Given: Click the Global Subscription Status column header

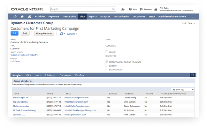Looking at the screenshot, I should point(174,94).
